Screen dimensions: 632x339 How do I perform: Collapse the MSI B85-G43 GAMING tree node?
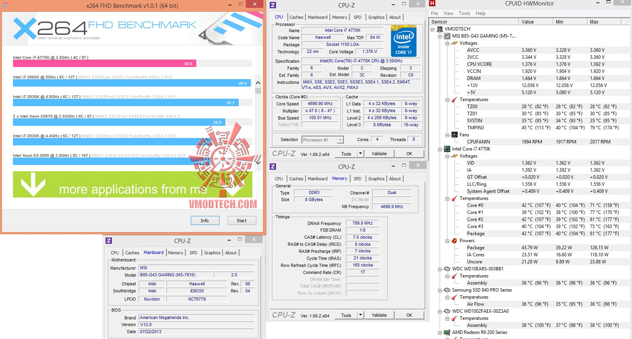click(x=440, y=36)
